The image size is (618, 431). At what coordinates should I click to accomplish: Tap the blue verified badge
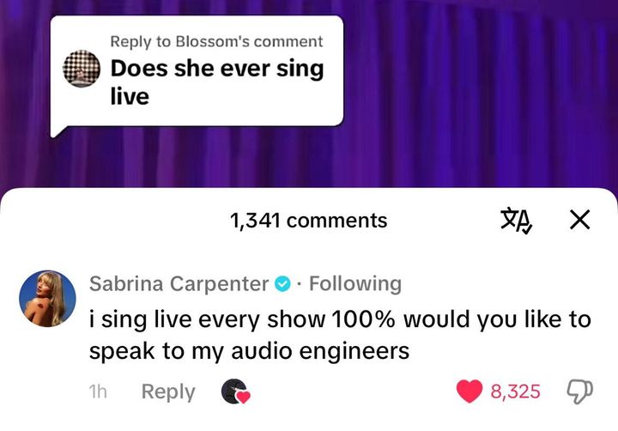click(x=282, y=283)
